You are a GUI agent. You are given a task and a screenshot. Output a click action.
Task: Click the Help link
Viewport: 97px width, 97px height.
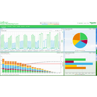click(x=88, y=23)
